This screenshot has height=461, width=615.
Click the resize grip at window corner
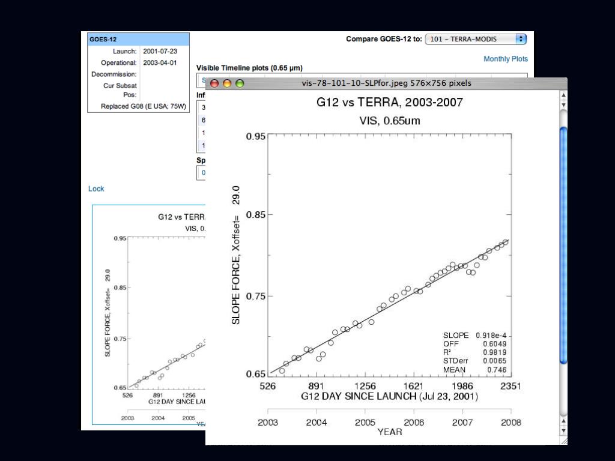click(564, 441)
